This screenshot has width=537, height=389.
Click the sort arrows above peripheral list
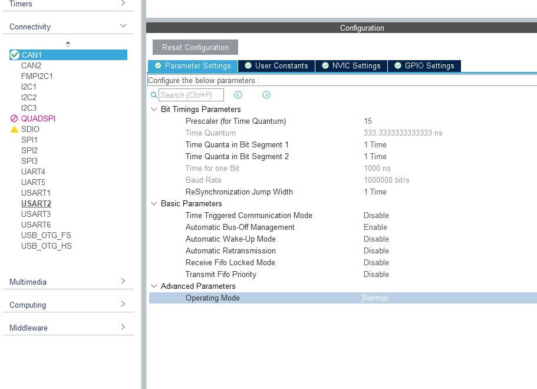pyautogui.click(x=68, y=44)
